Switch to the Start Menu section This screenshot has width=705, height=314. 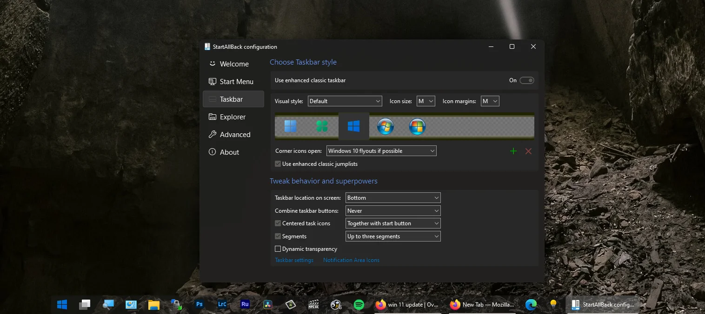[x=233, y=82]
